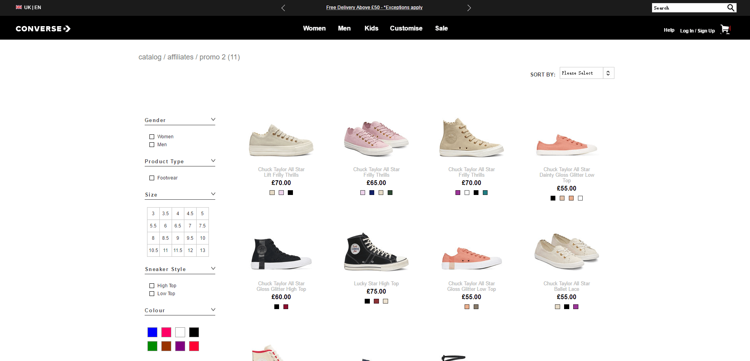750x361 pixels.
Task: Click the Ballet Lace shoe image
Action: click(567, 252)
